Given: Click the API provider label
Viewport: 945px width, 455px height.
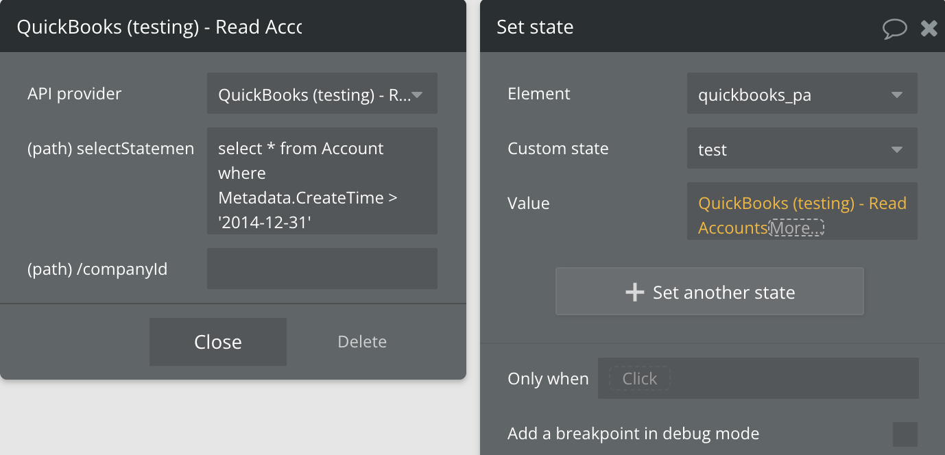Looking at the screenshot, I should point(75,94).
